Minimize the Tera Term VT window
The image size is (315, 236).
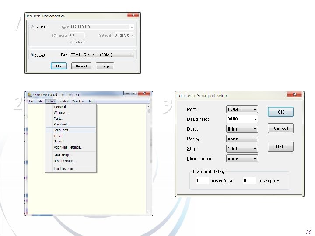click(x=127, y=94)
